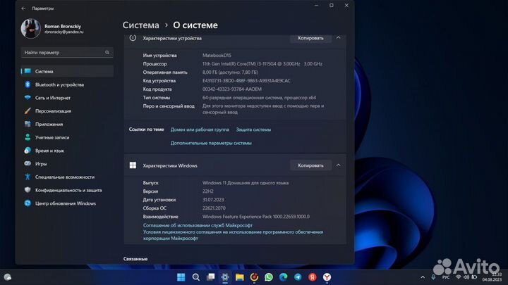This screenshot has width=508, height=285.
Task: Click the Учетные записи person icon
Action: point(28,137)
